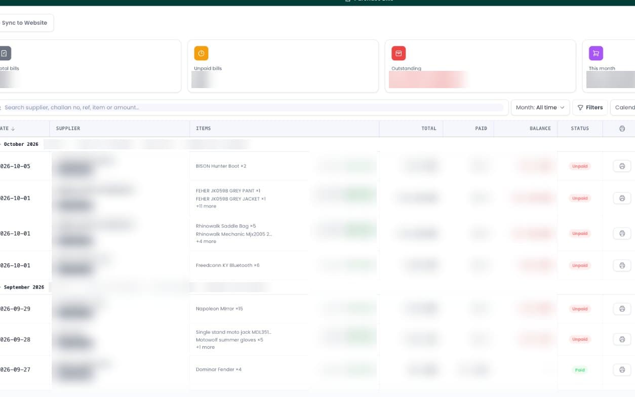
Task: Expand +11 more items in FEHER bill
Action: pos(206,207)
